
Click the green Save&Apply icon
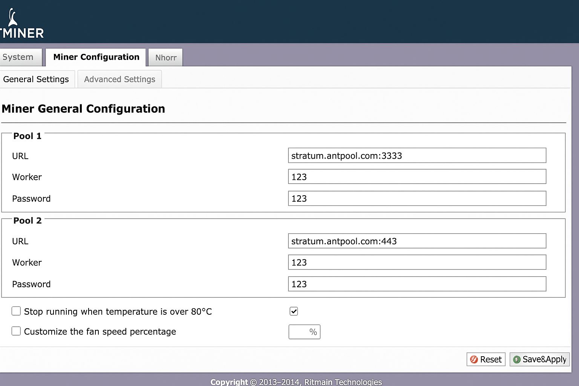pos(517,360)
